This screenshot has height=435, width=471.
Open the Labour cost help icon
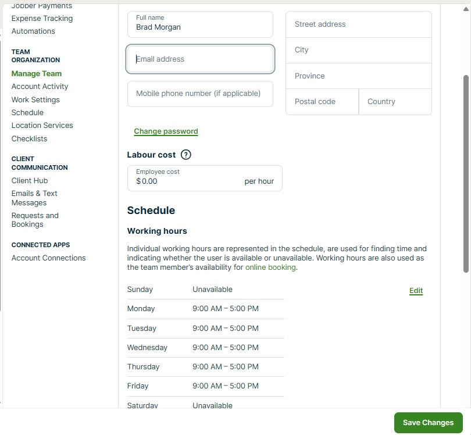(x=185, y=155)
